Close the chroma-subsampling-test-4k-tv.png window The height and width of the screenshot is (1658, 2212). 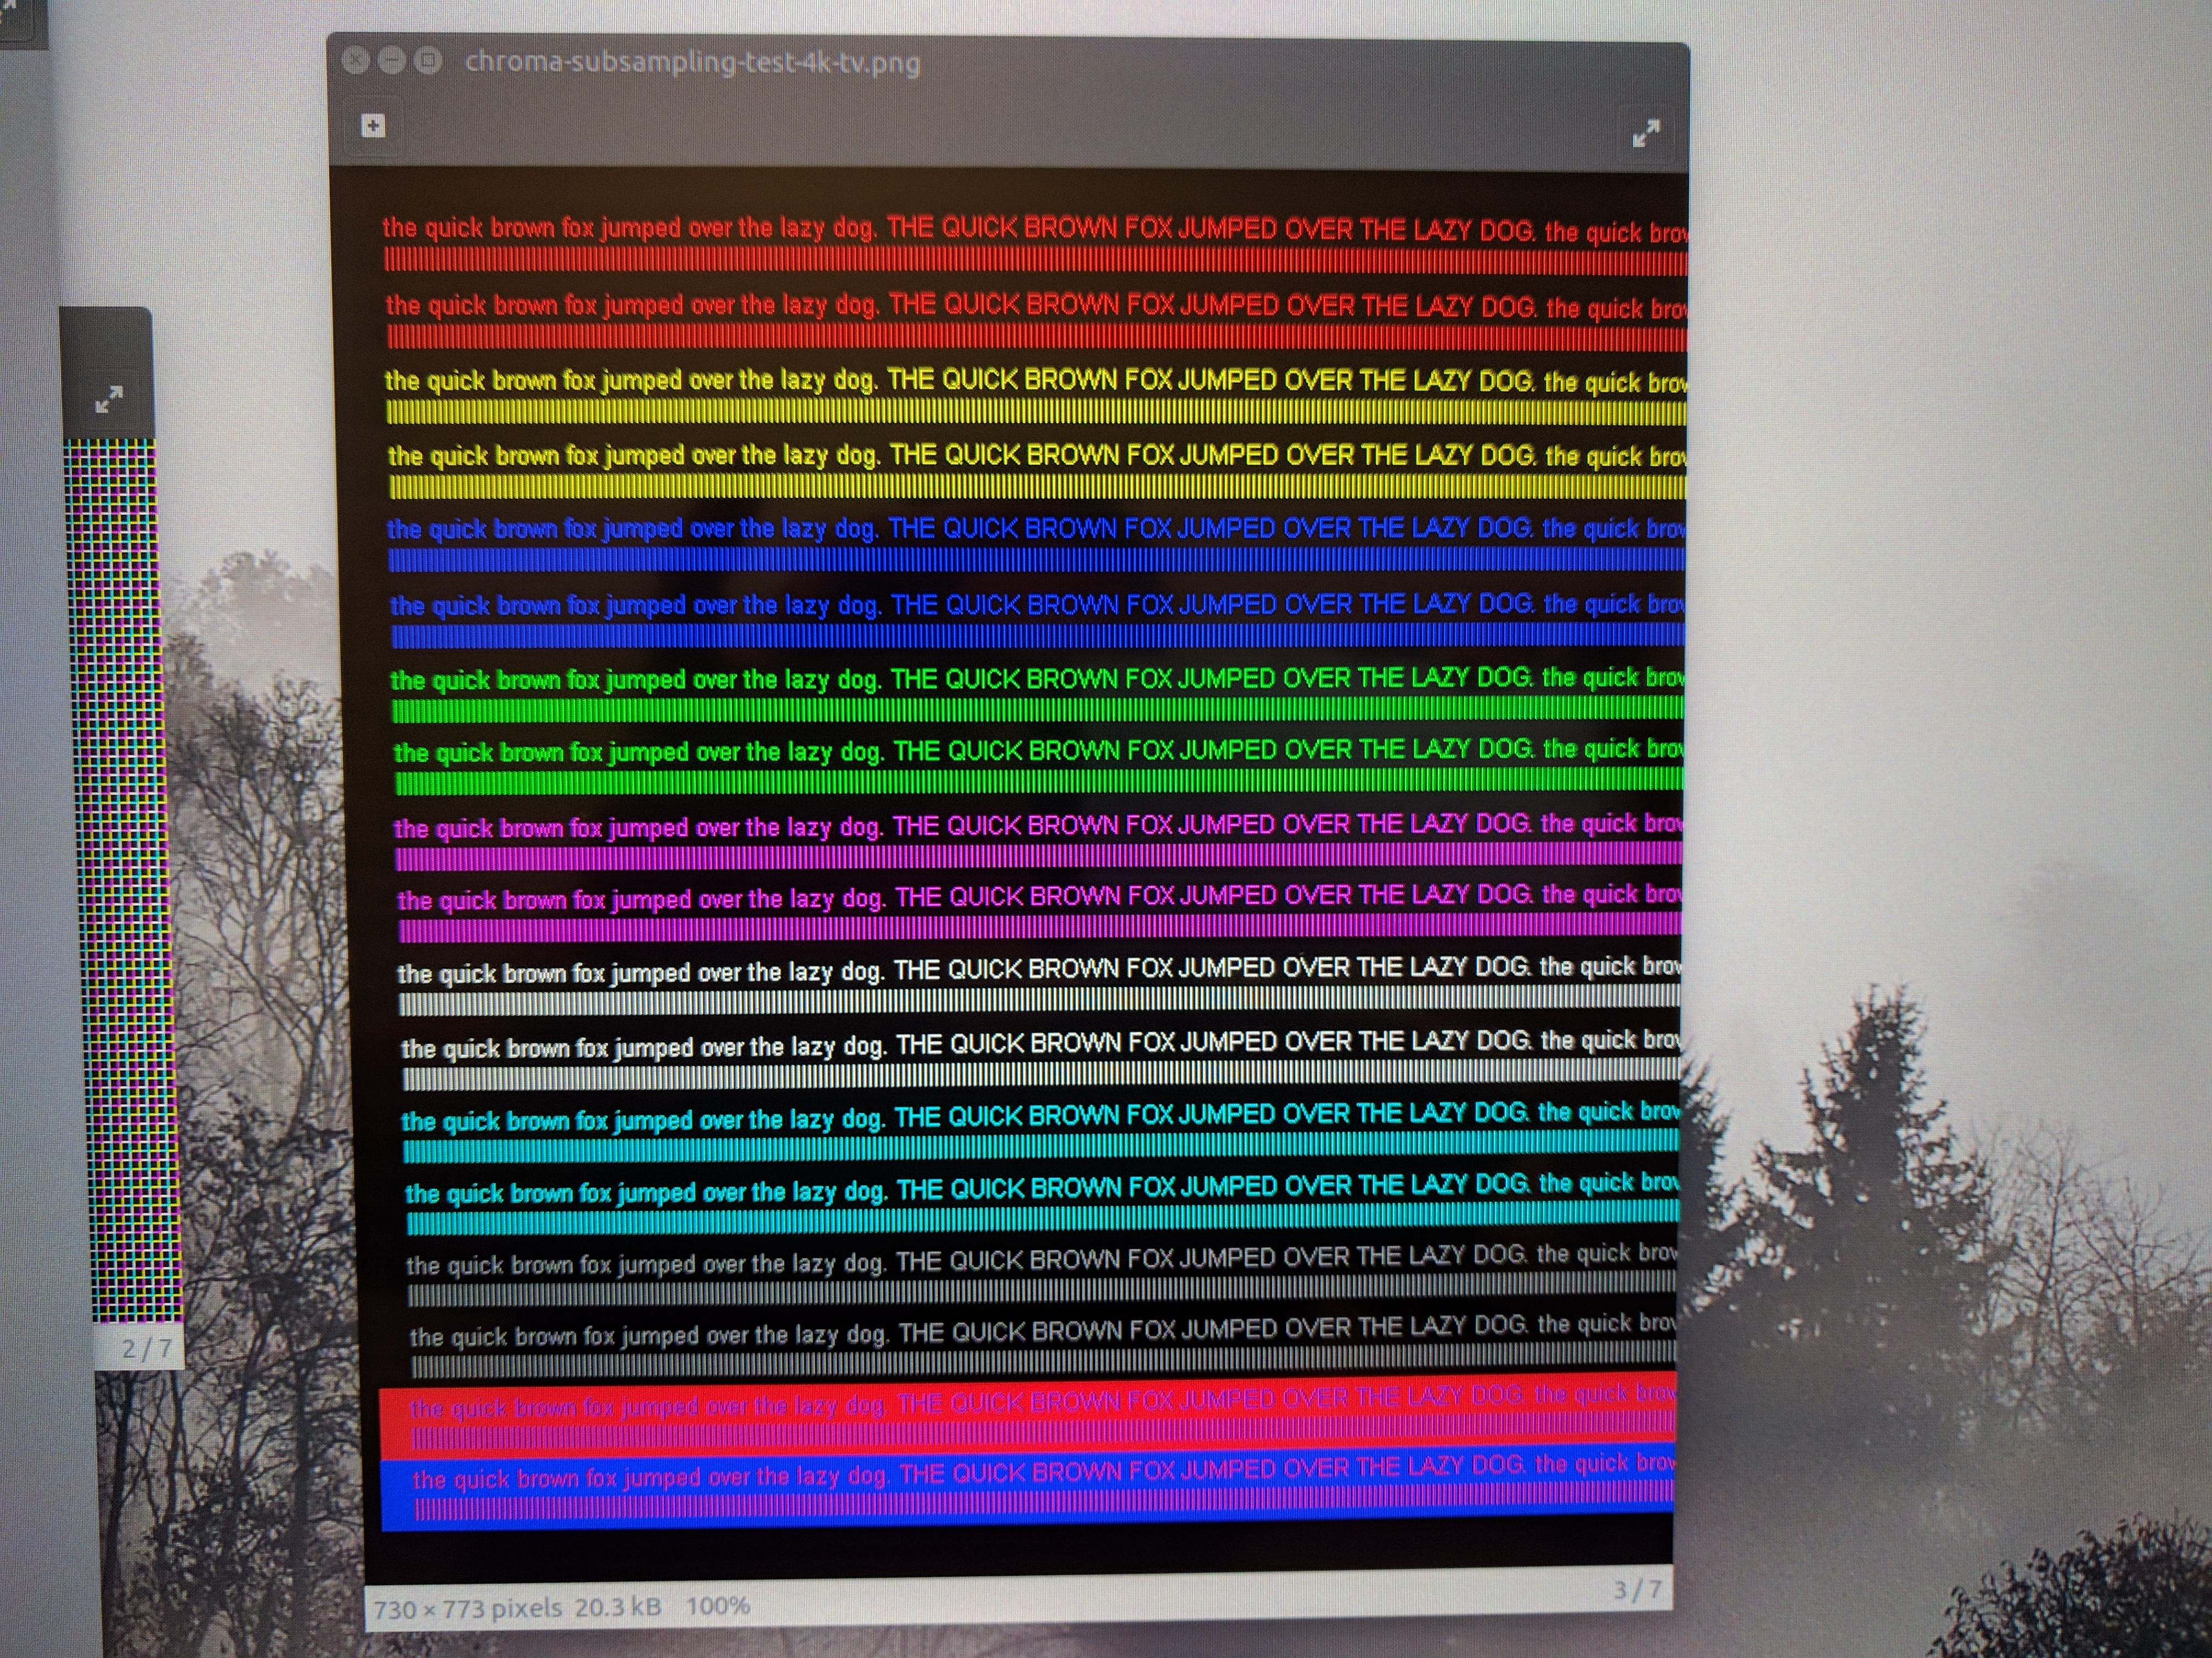(x=355, y=61)
